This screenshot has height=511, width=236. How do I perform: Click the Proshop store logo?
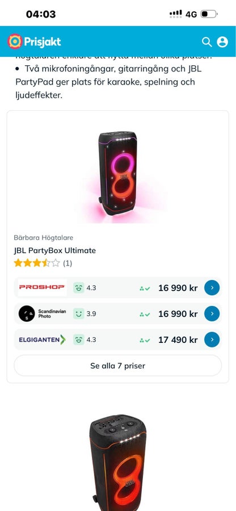pyautogui.click(x=42, y=287)
